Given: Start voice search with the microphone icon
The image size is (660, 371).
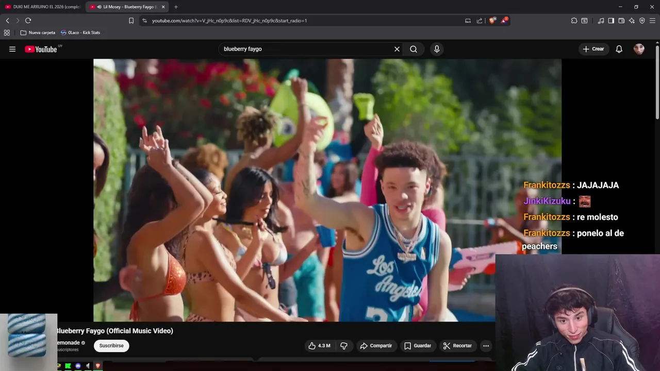Looking at the screenshot, I should click(437, 49).
